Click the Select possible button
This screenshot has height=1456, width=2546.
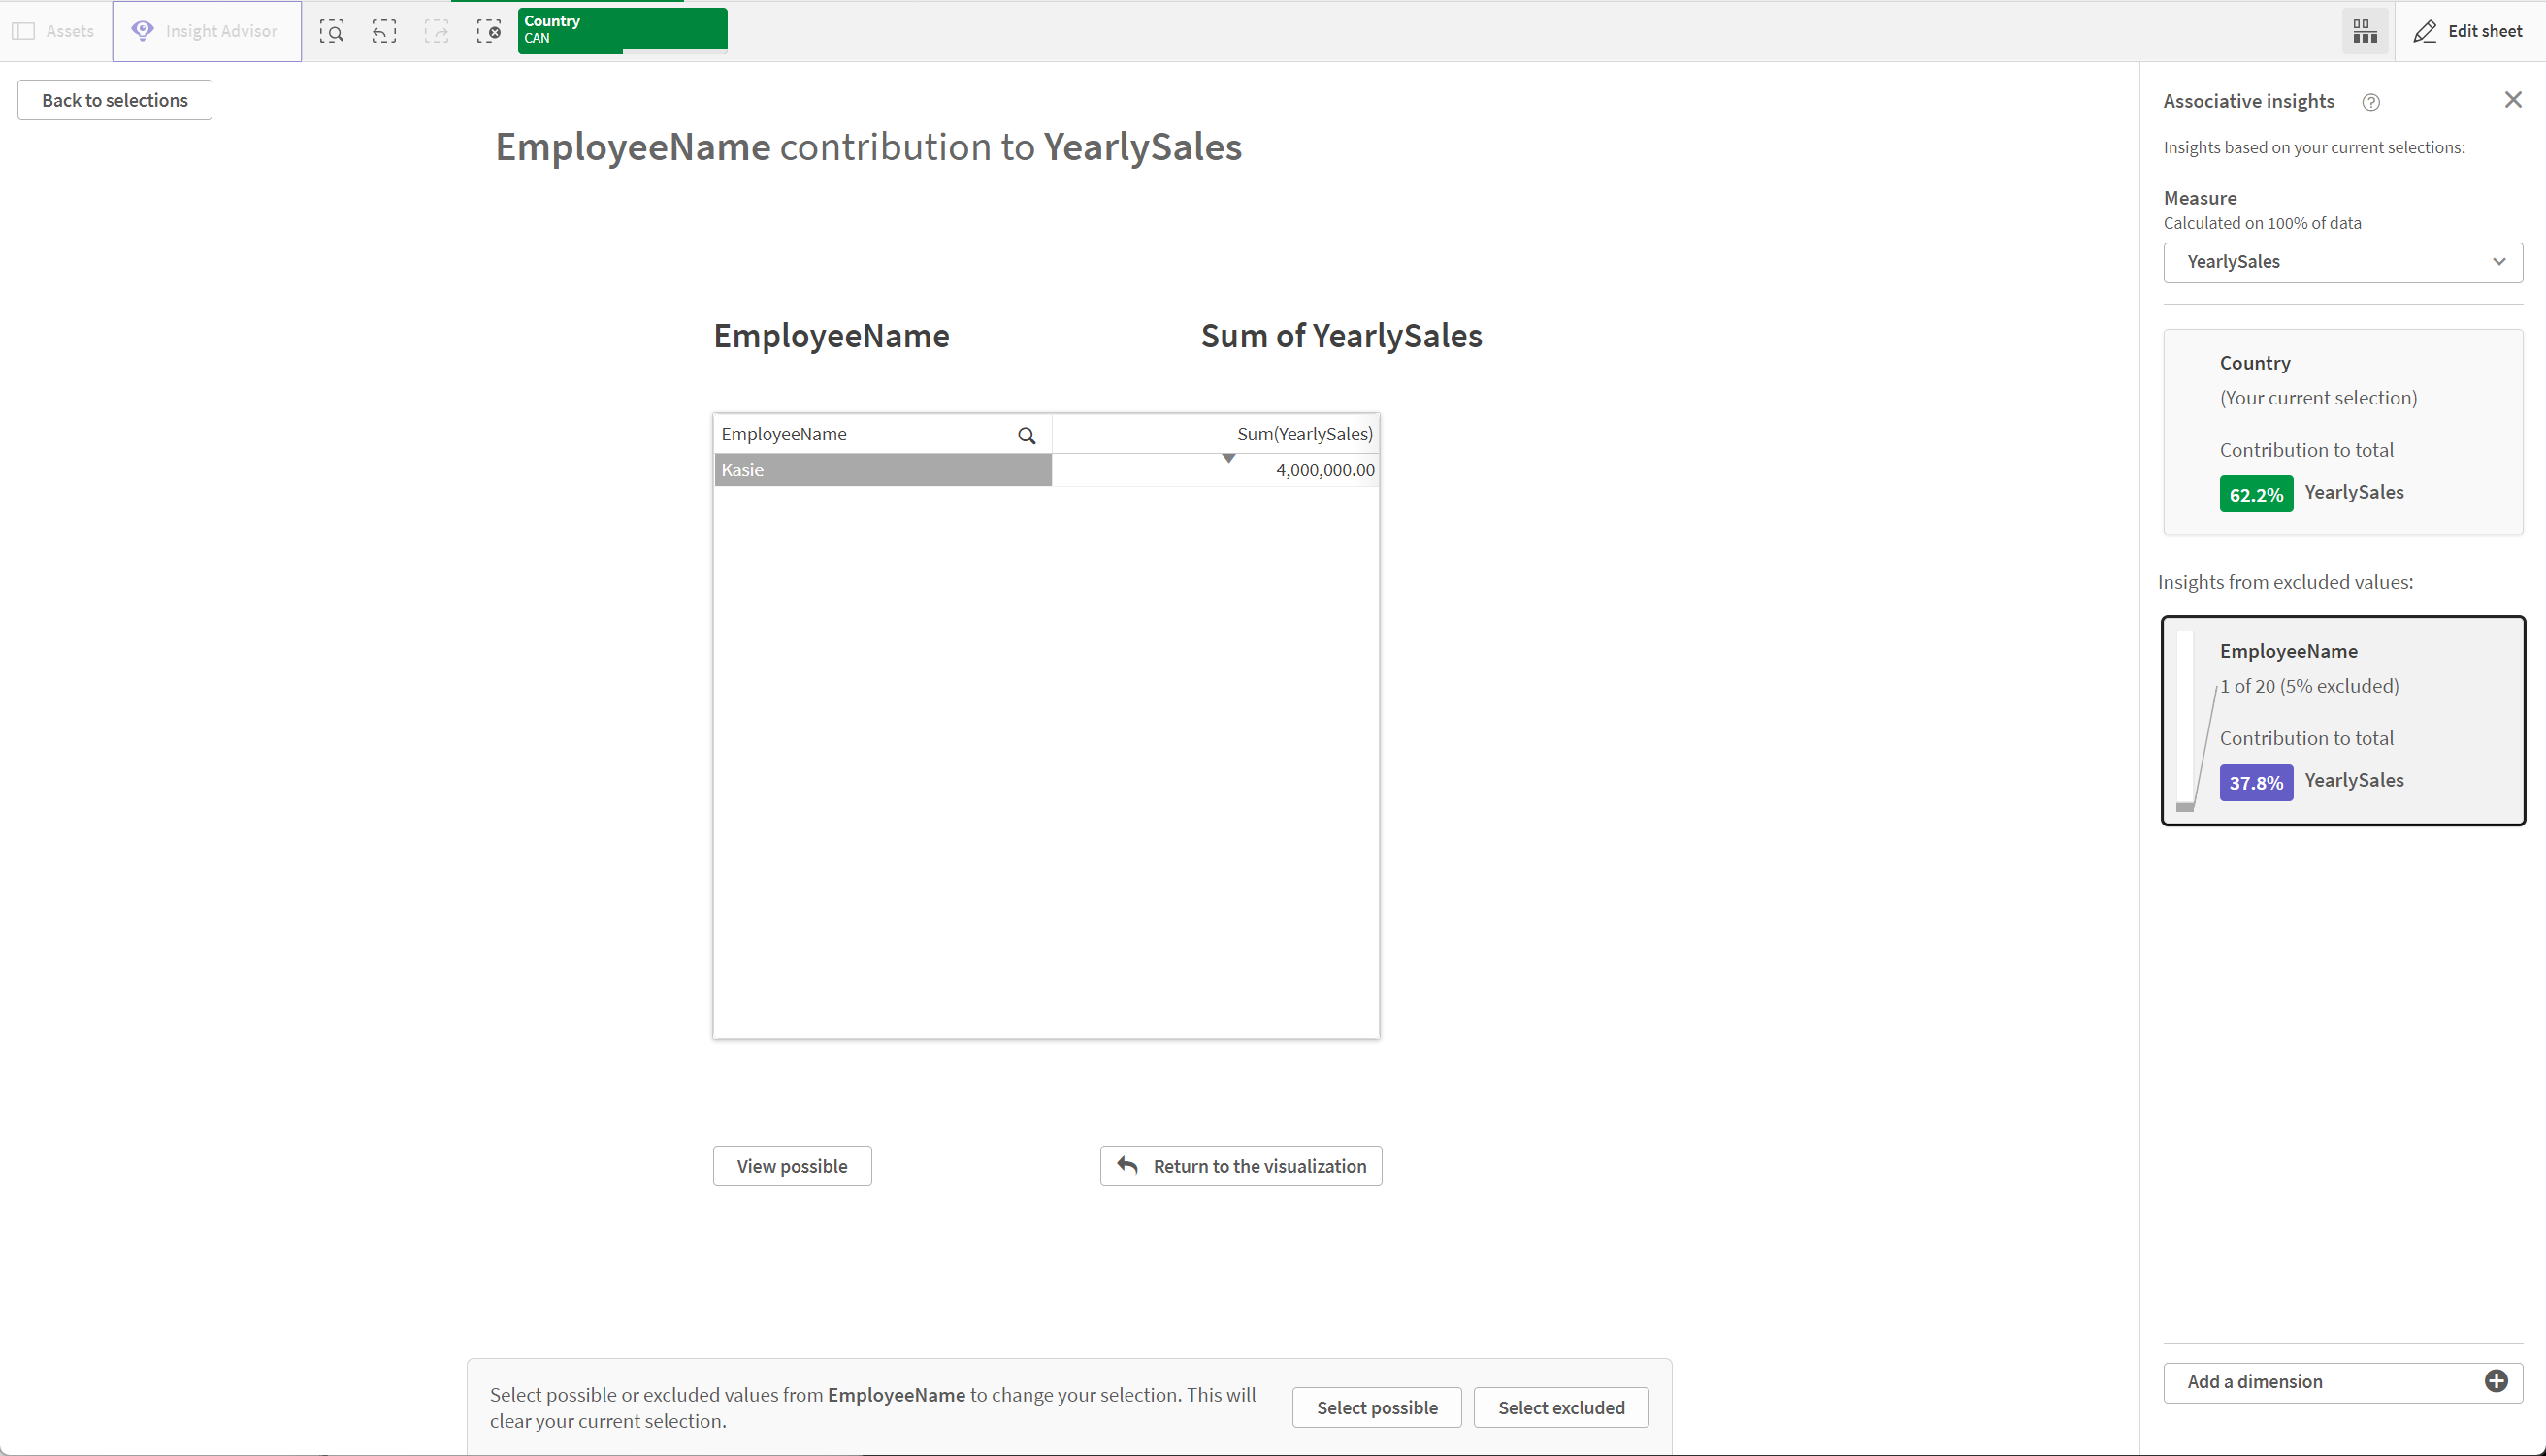click(1378, 1407)
